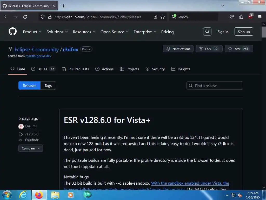Open the uBlock Origin extension icon

coord(251,16)
